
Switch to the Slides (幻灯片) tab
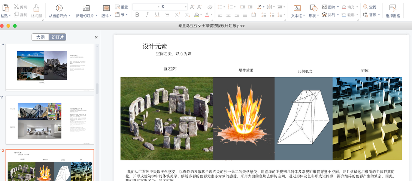click(58, 37)
